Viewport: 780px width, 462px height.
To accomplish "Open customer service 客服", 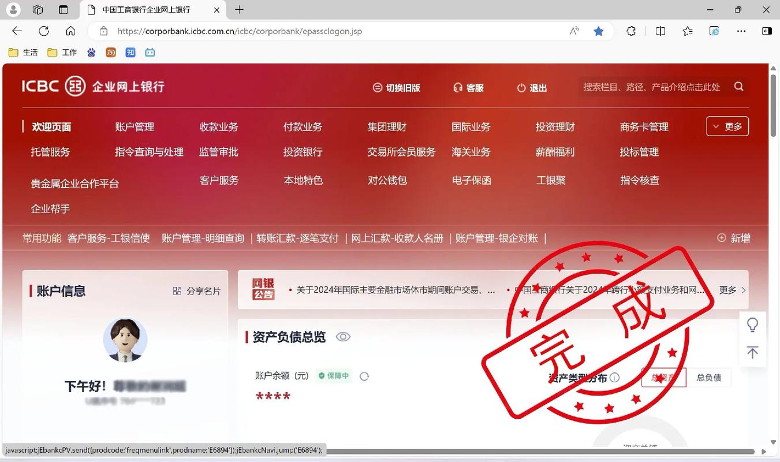I will pyautogui.click(x=468, y=88).
